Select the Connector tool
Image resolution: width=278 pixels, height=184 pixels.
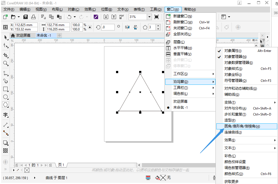click(5, 133)
